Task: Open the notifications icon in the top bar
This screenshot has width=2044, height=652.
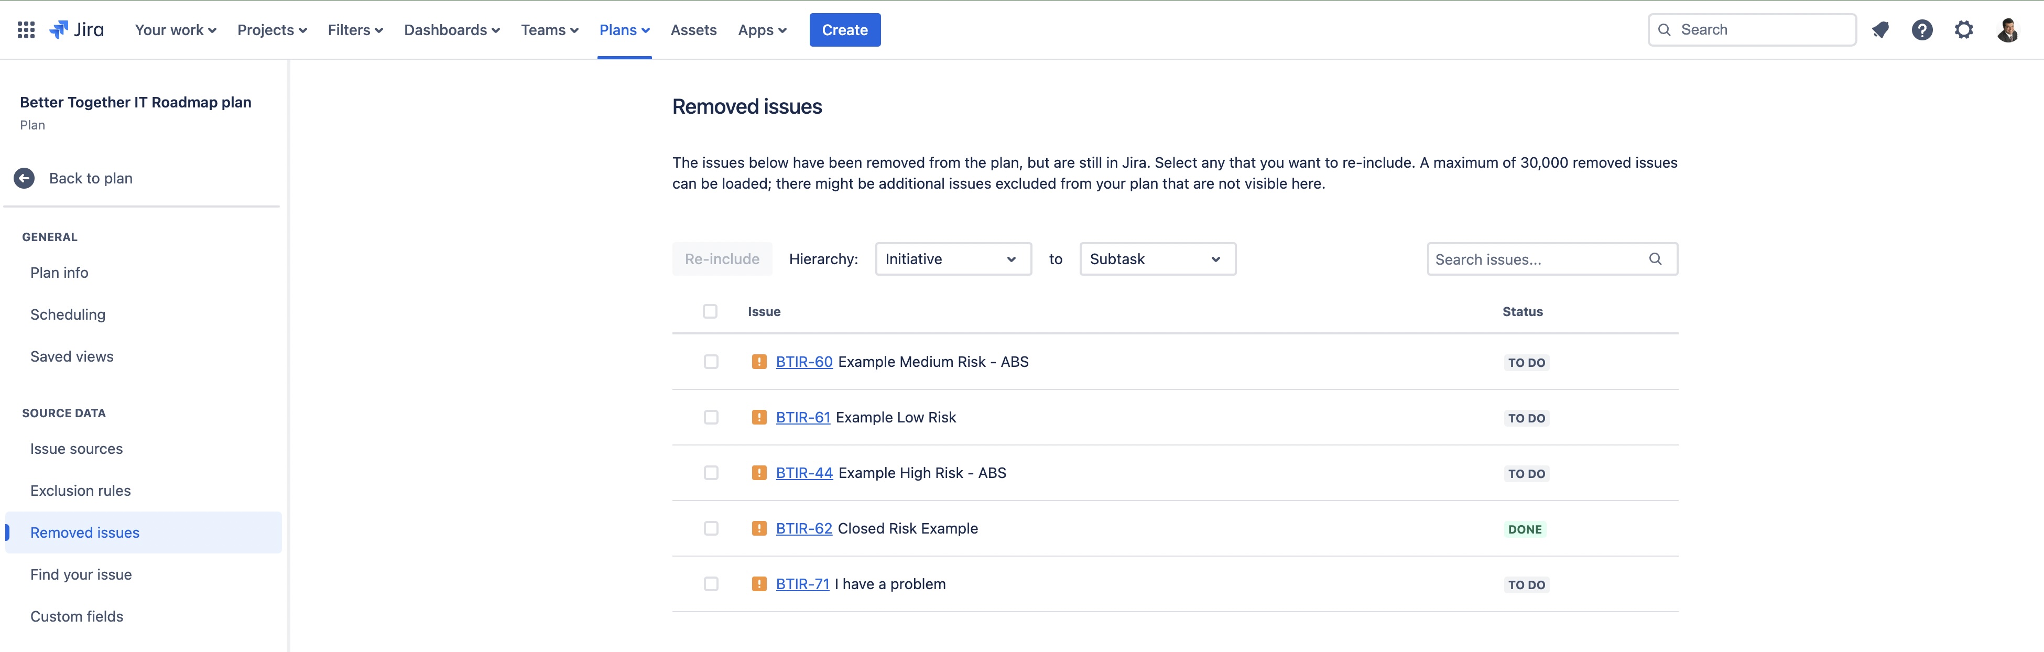Action: (1882, 29)
